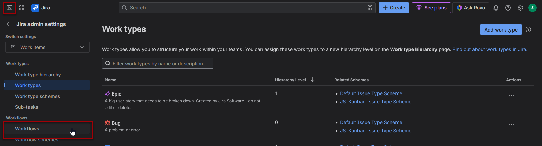Open actions menu for the Epic row
This screenshot has width=542, height=146.
tap(511, 95)
